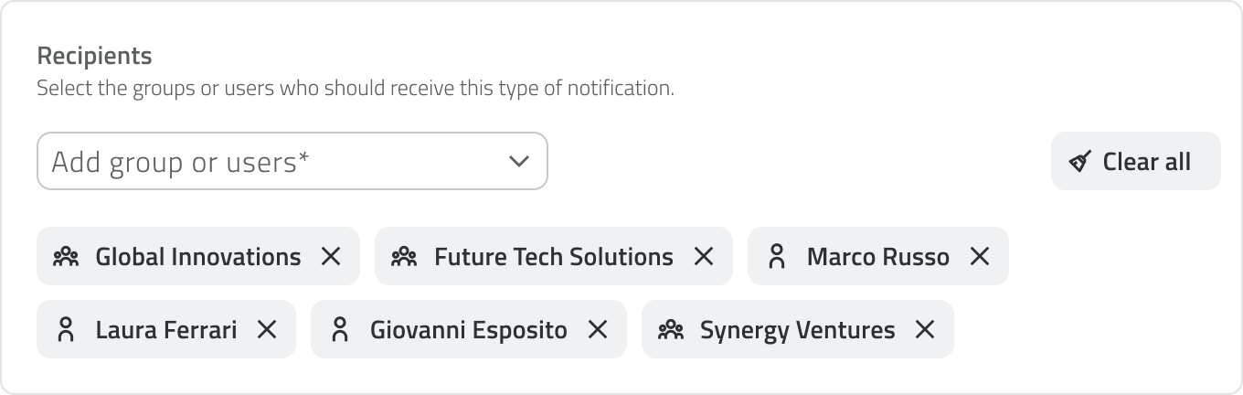
Task: Remove Marco Russo from recipients
Action: pos(980,257)
